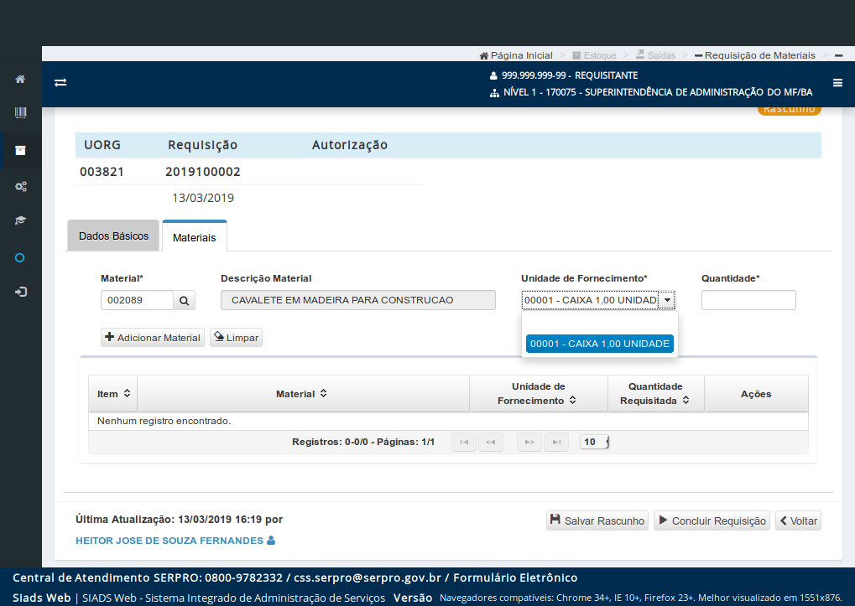Toggle sidebar with the swap arrows icon

(x=60, y=83)
